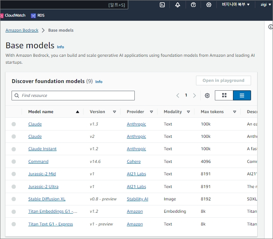Go to previous page arrow

(x=178, y=95)
